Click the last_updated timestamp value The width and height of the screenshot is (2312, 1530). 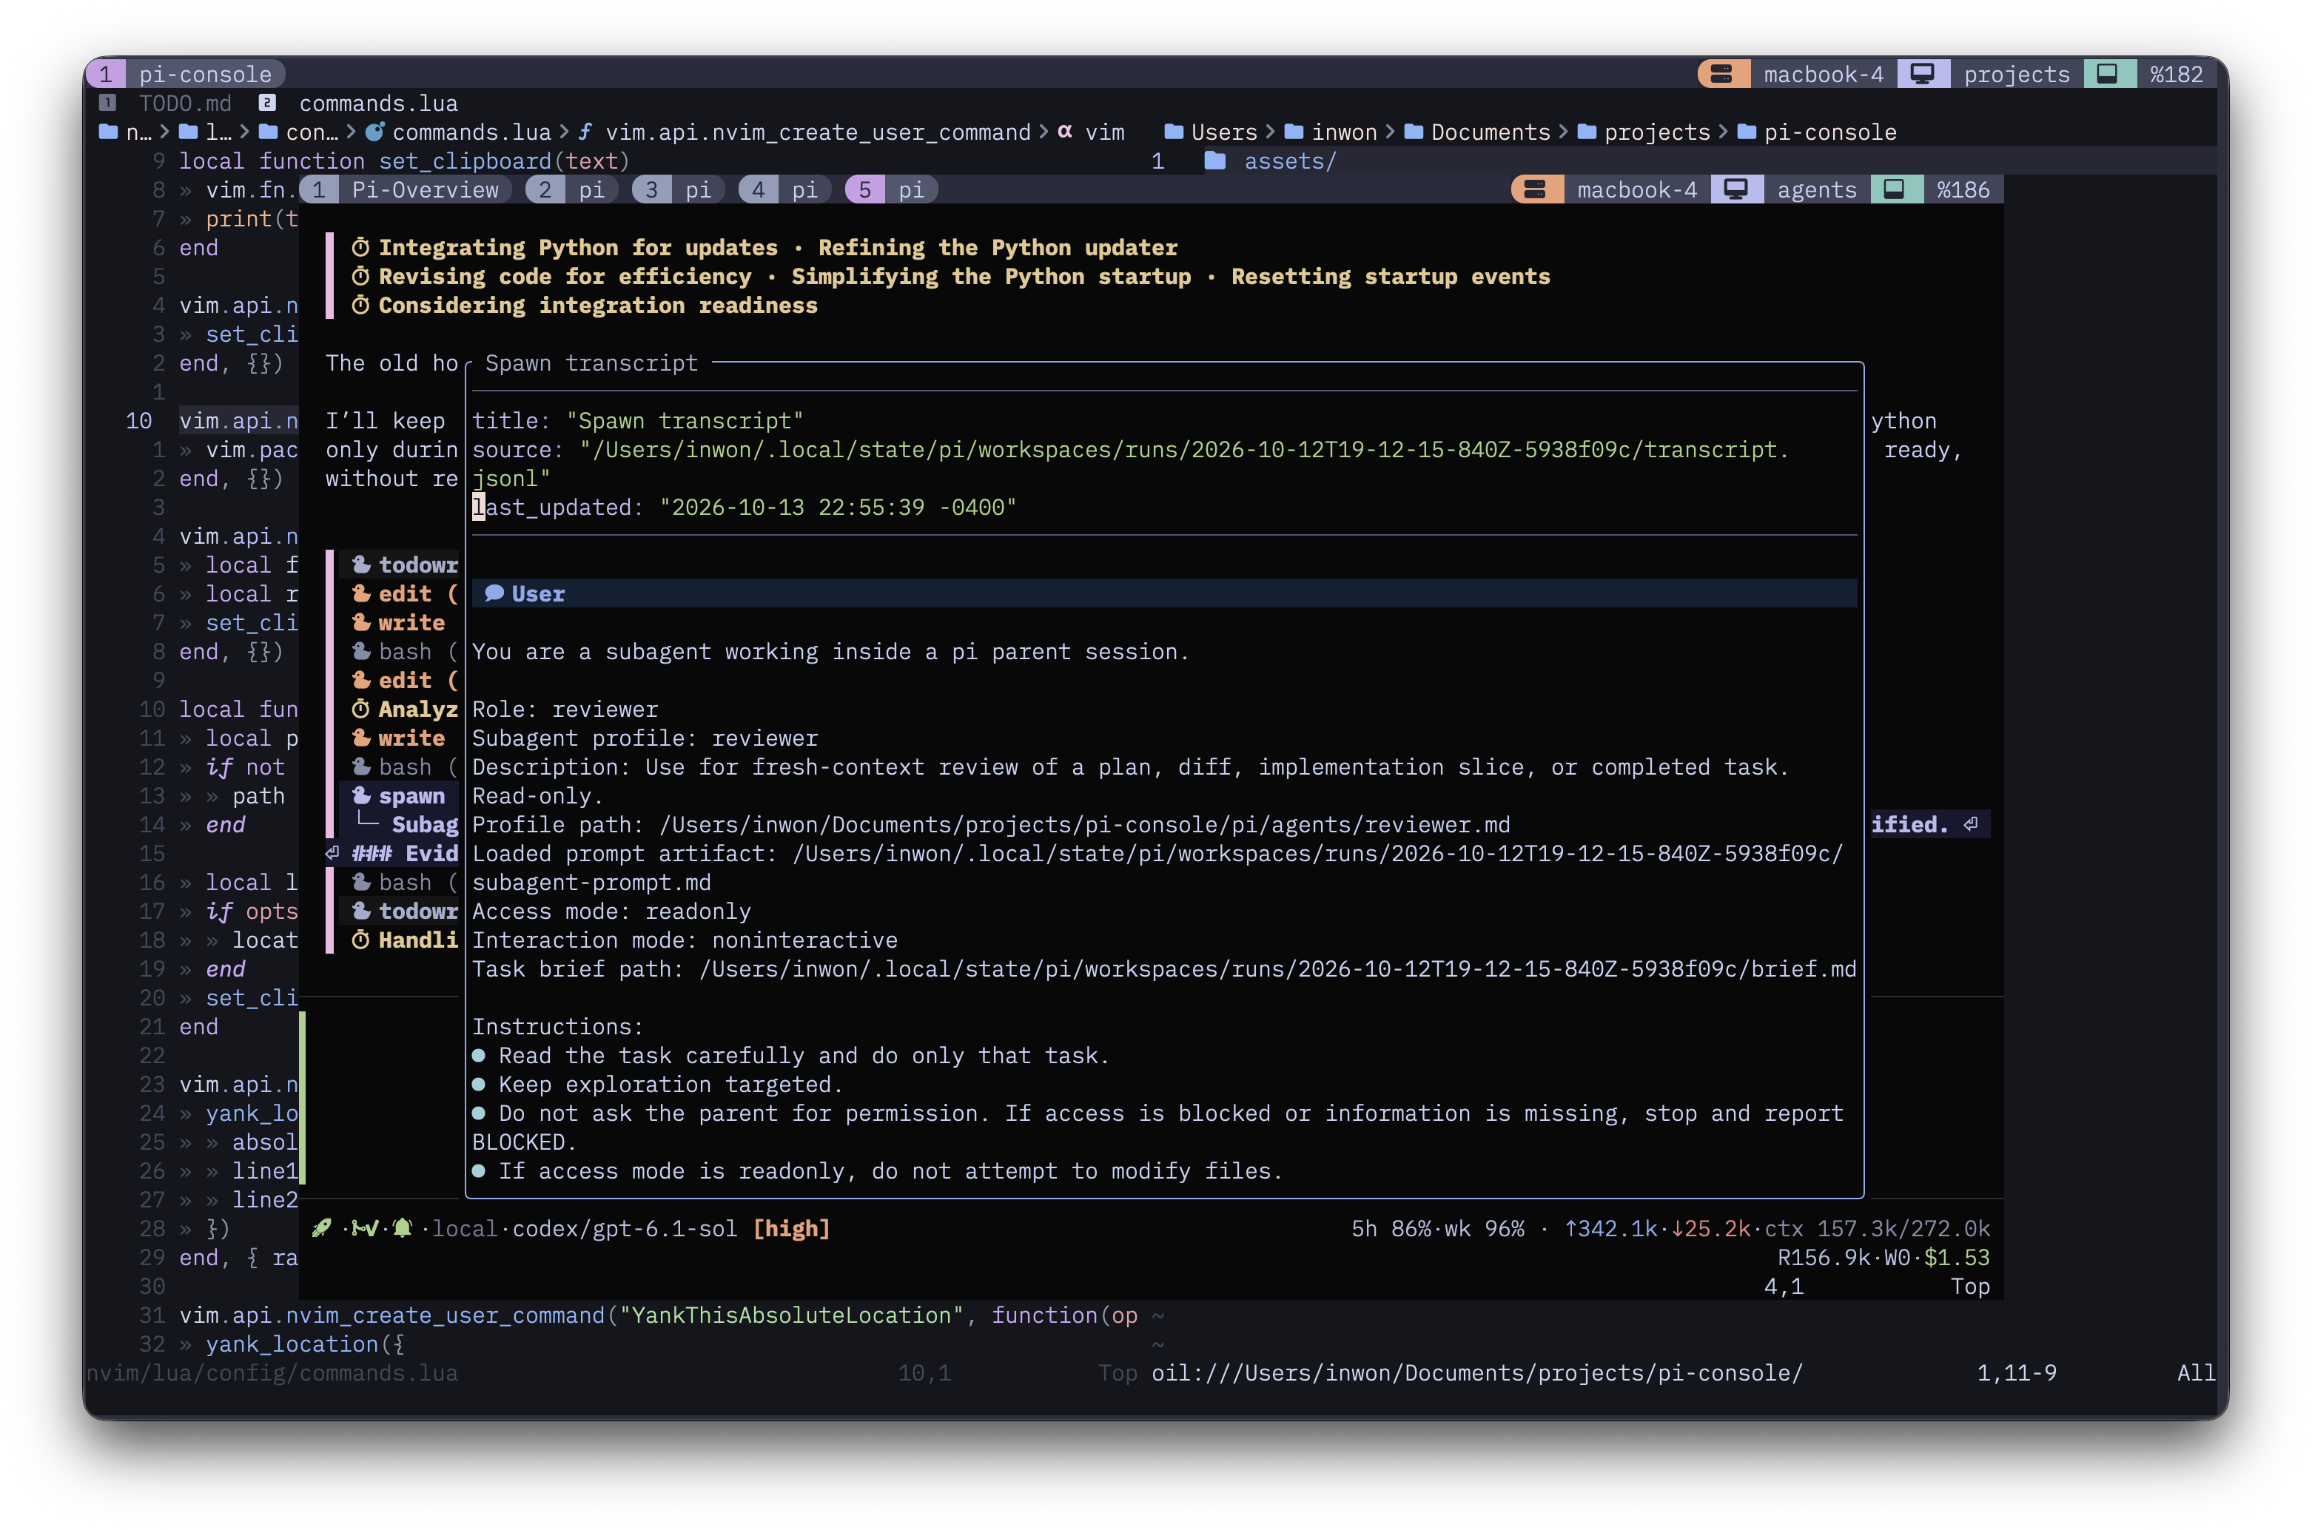(x=839, y=508)
